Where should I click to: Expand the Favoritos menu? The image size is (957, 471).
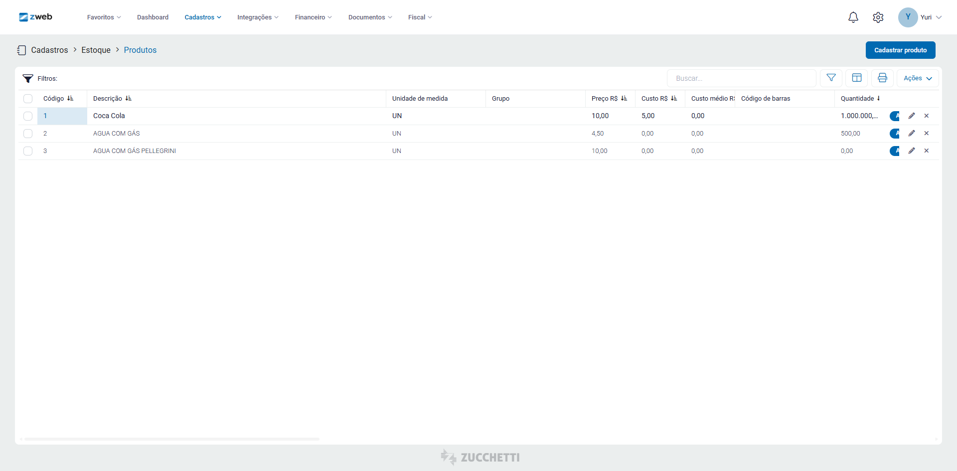[104, 17]
